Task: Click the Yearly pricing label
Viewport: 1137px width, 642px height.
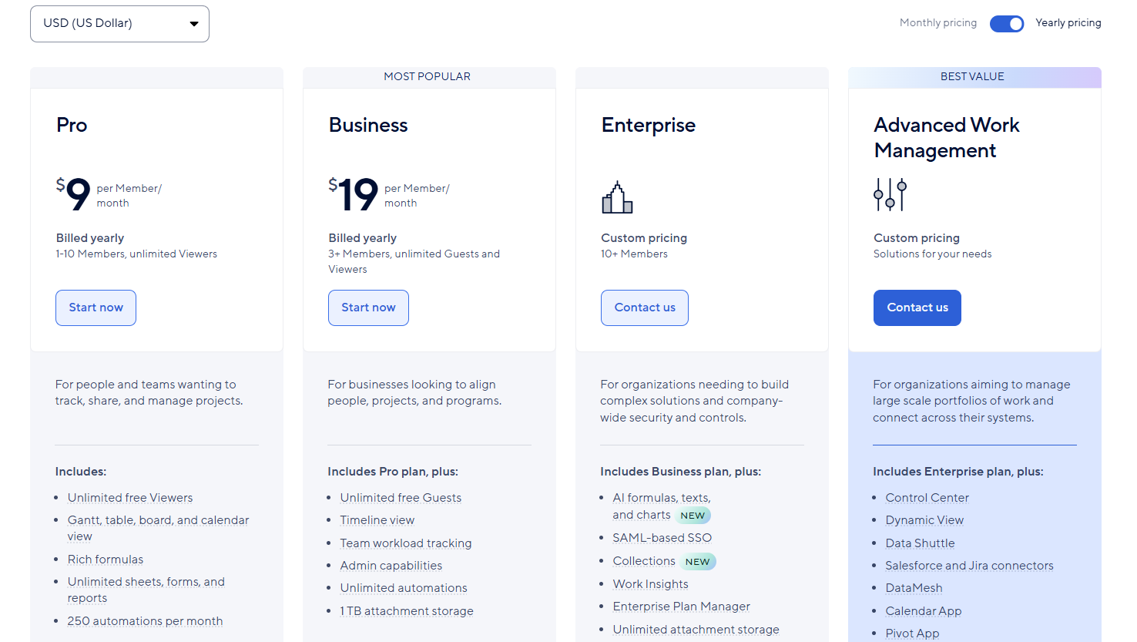Action: [x=1068, y=22]
